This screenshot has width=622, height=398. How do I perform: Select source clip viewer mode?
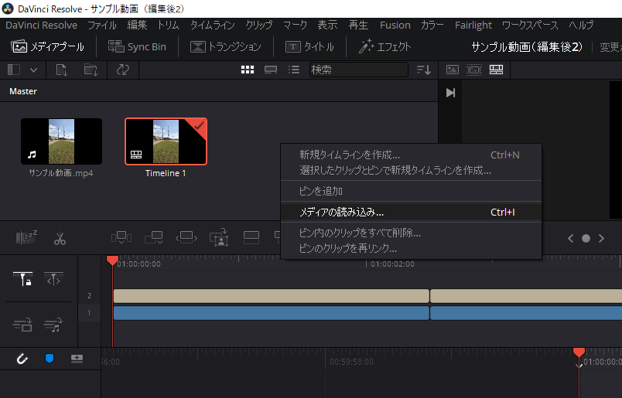coord(453,70)
